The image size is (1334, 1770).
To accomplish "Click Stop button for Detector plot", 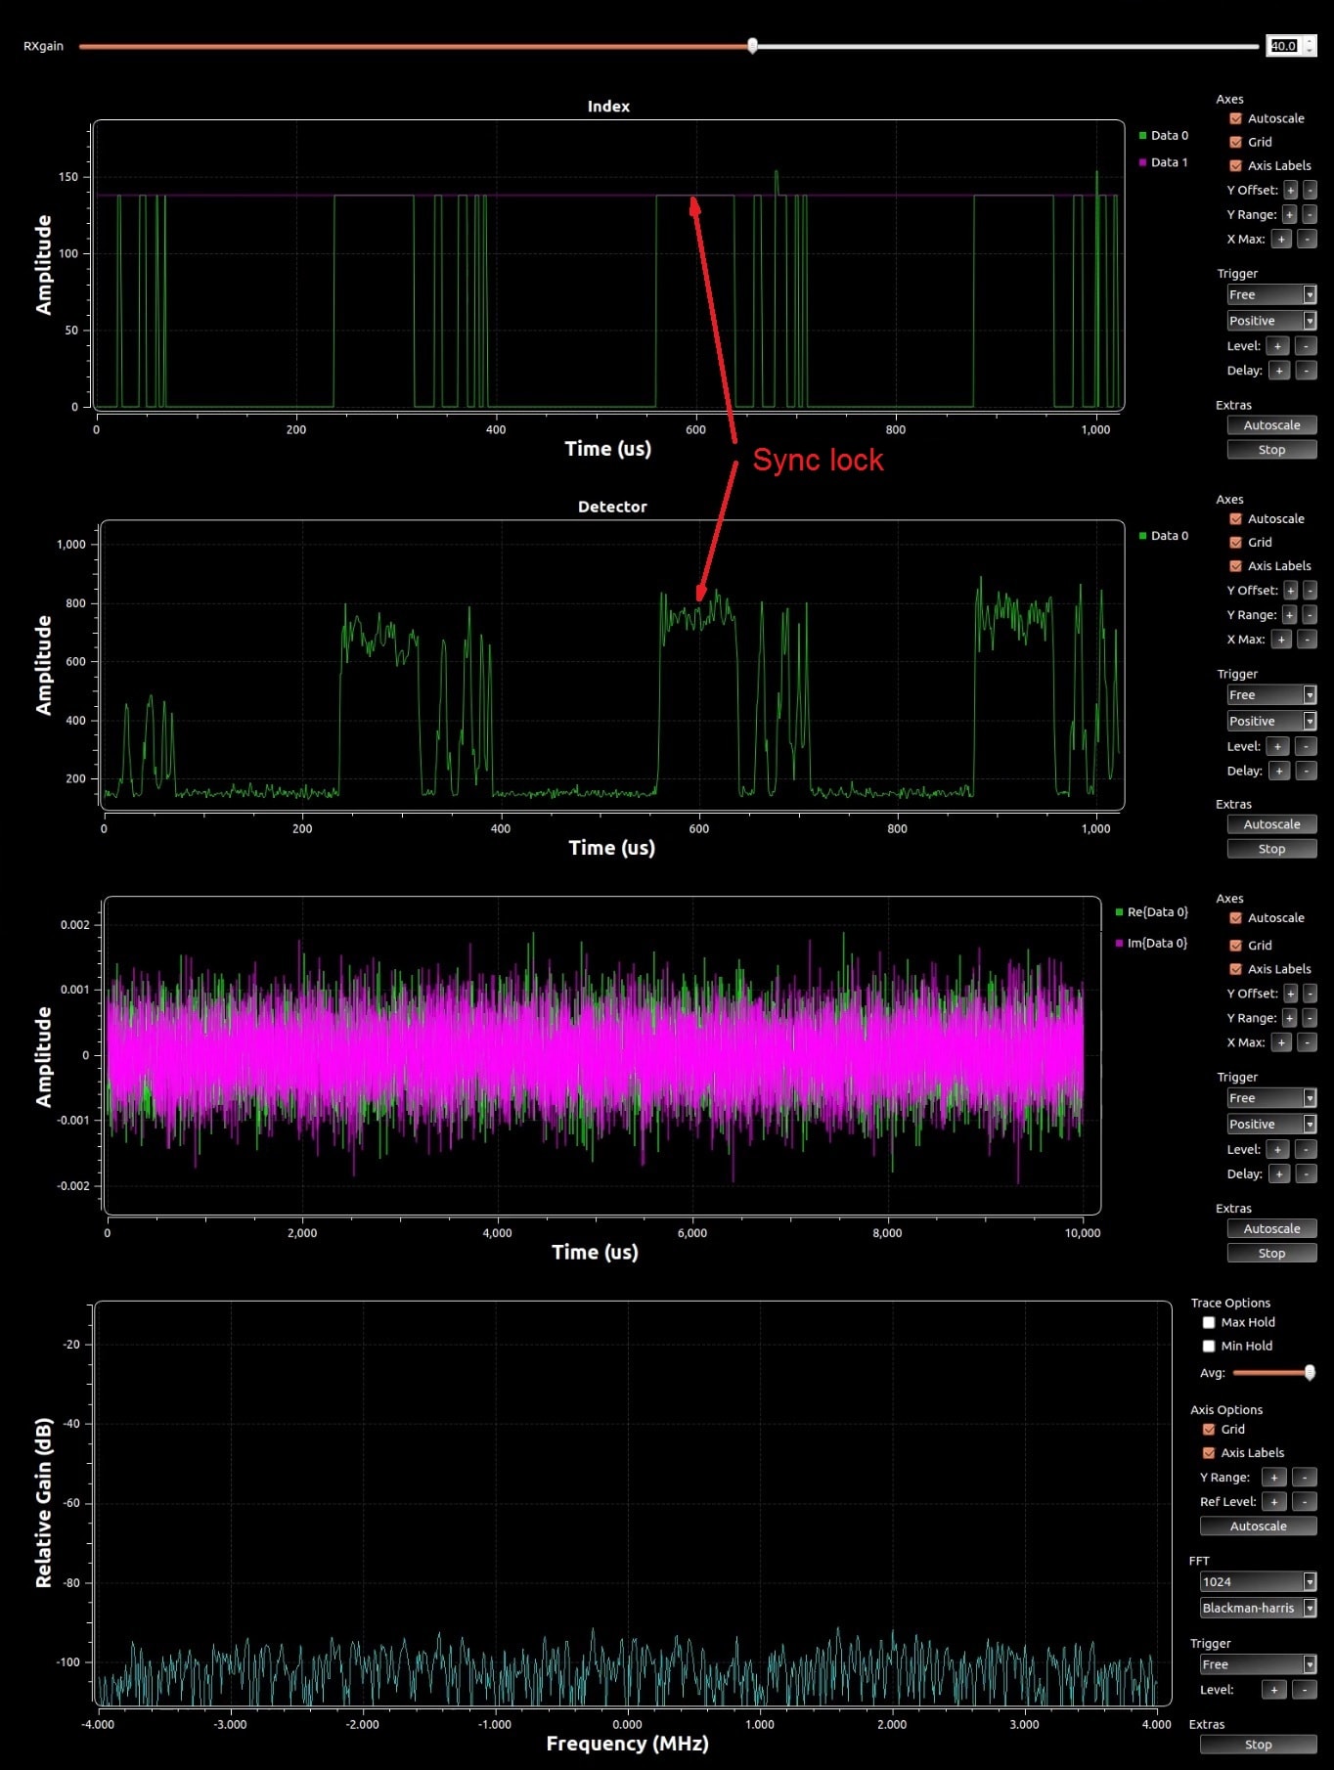I will pyautogui.click(x=1271, y=849).
